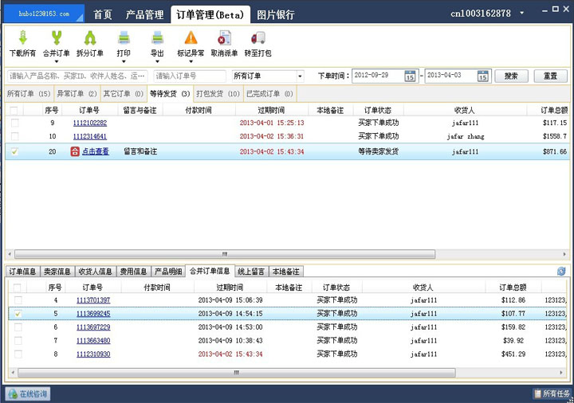Tick the checkbox for order 1112310930
This screenshot has height=403, width=574.
(18, 354)
